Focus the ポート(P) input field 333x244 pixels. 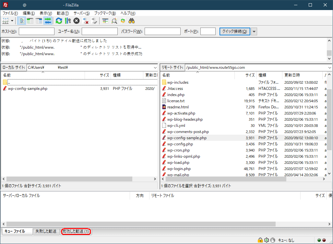point(208,31)
